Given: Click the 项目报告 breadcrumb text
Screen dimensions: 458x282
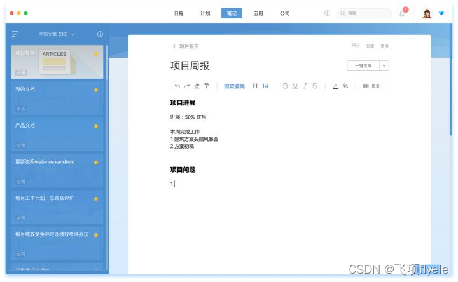Looking at the screenshot, I should tap(189, 46).
